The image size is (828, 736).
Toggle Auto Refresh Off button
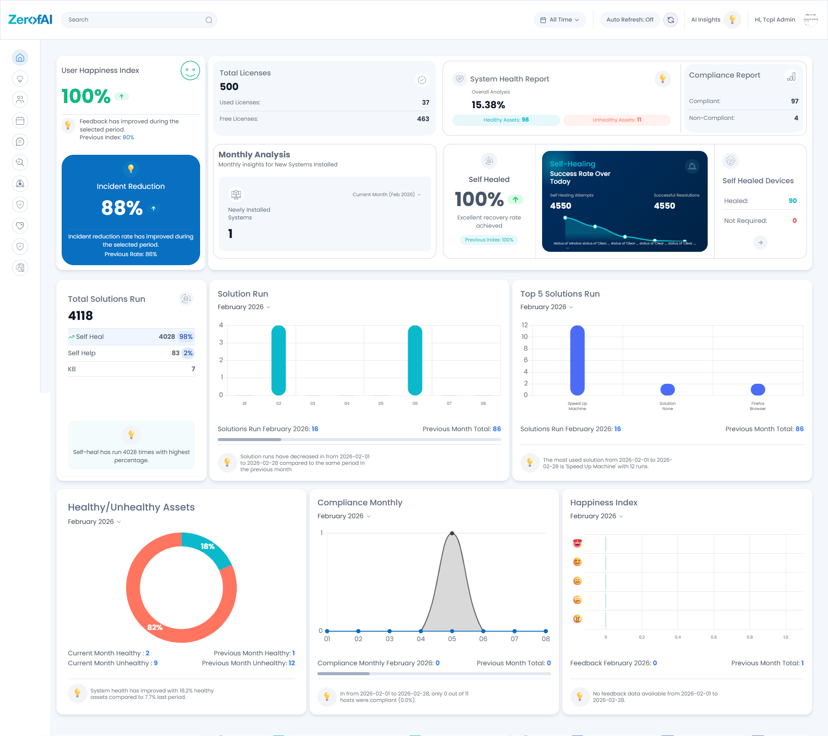(630, 20)
